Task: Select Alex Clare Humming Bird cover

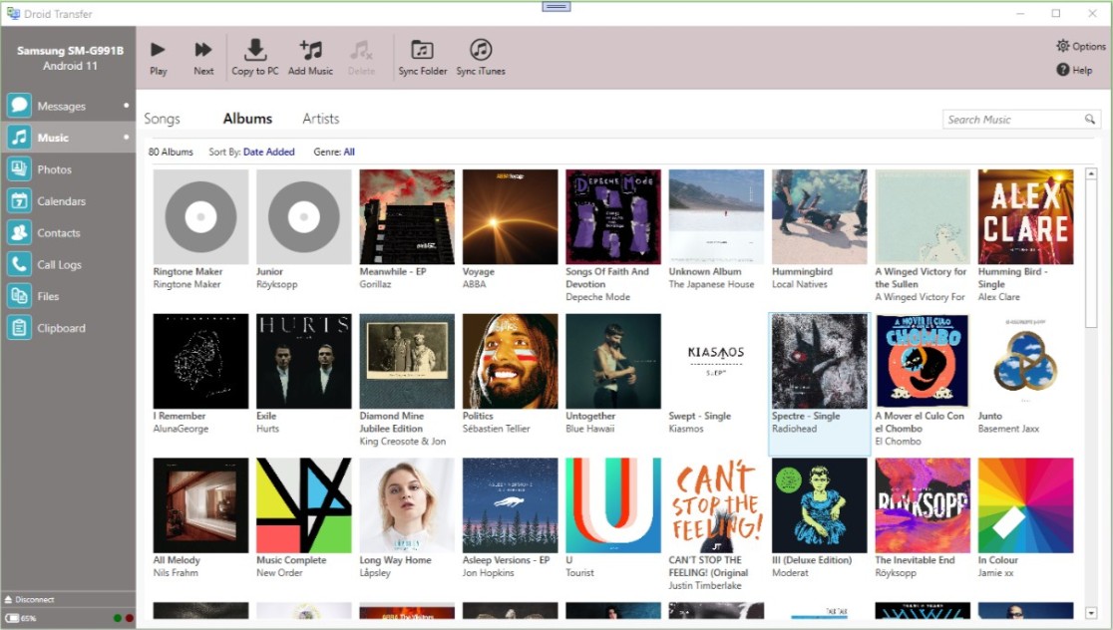Action: [1025, 217]
